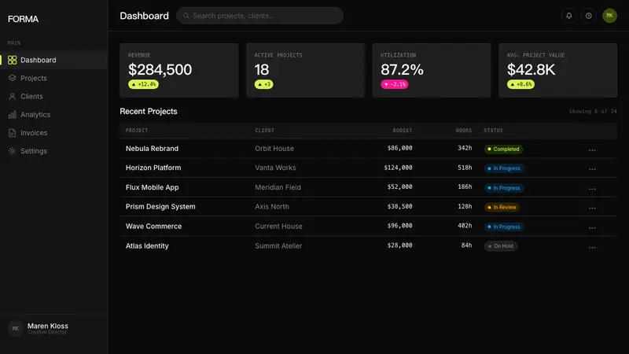Viewport: 629px width, 354px height.
Task: Click the circular help icon beside bell
Action: point(588,16)
